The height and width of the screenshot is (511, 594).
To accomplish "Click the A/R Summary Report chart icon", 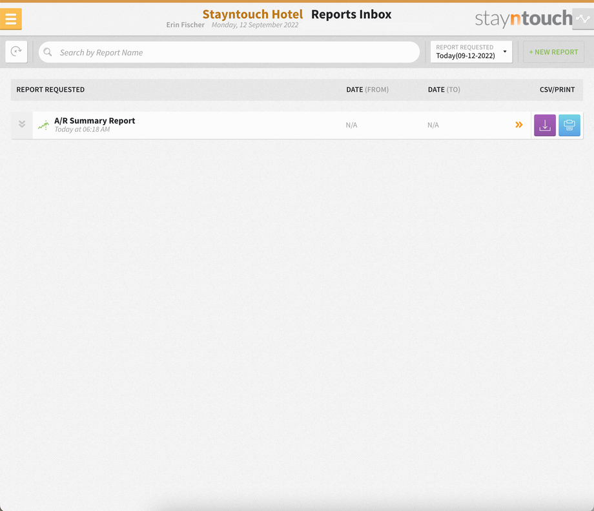I will pyautogui.click(x=43, y=125).
